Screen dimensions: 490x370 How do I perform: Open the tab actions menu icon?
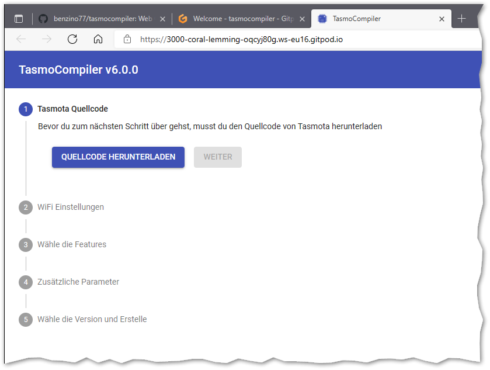tap(19, 19)
